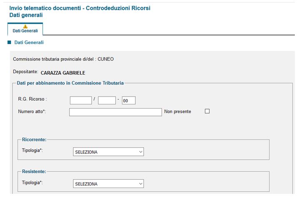Switch to the Dati Generali tab

point(25,30)
